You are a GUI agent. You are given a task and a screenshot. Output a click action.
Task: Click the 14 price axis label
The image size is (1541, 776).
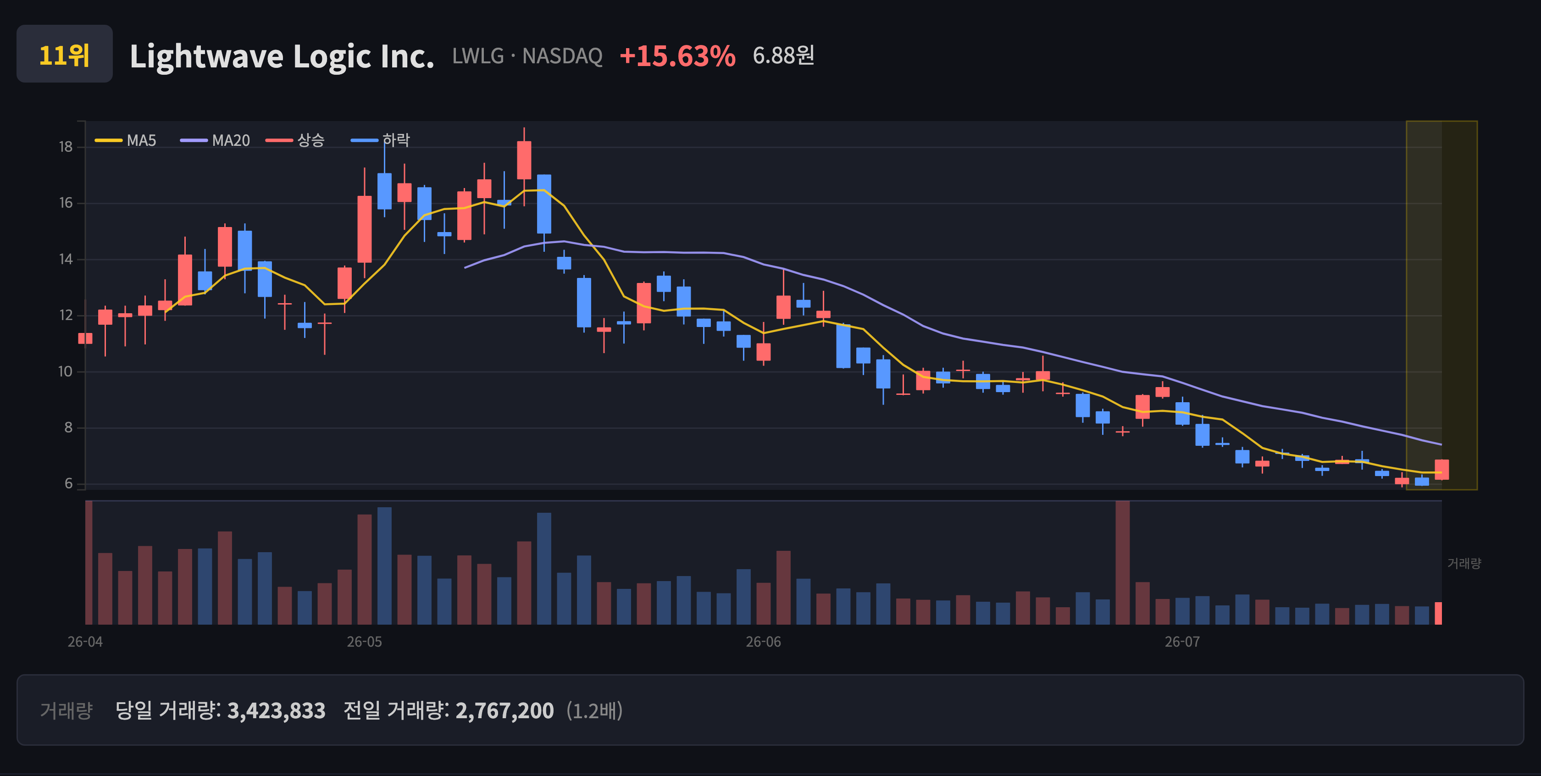coord(66,260)
